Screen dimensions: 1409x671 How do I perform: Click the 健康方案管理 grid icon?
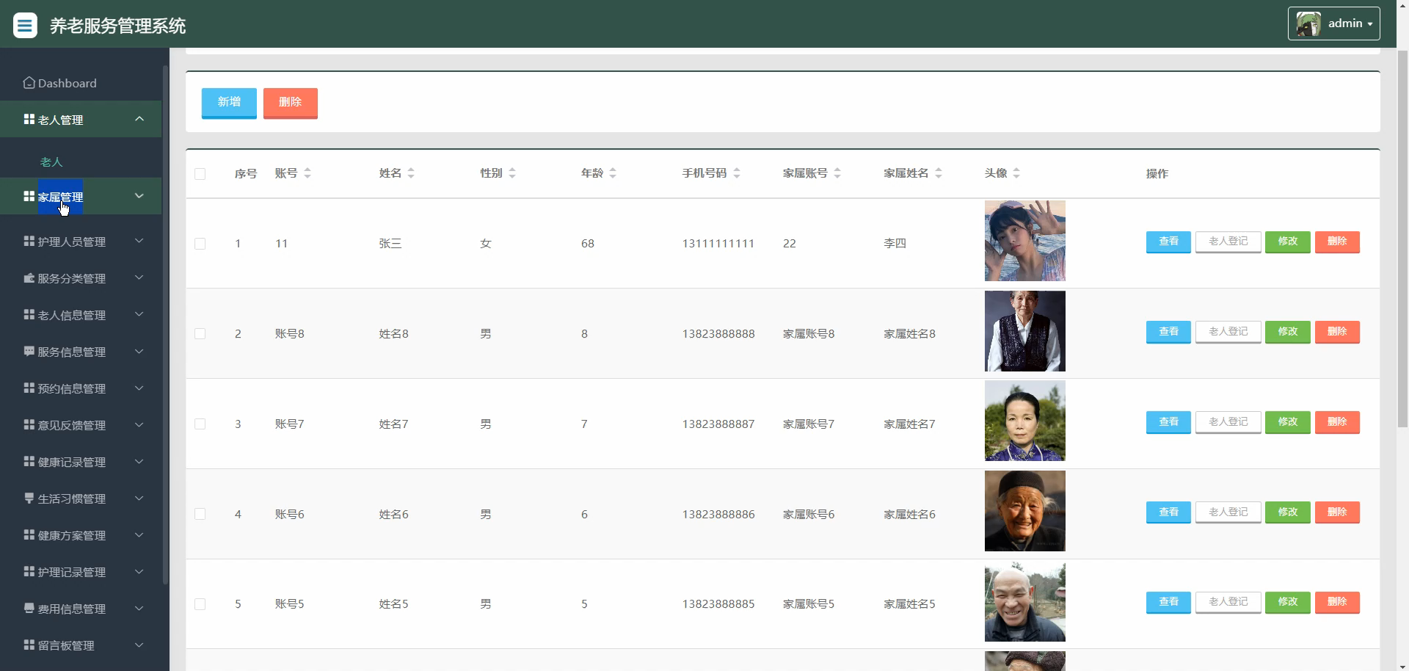[29, 534]
